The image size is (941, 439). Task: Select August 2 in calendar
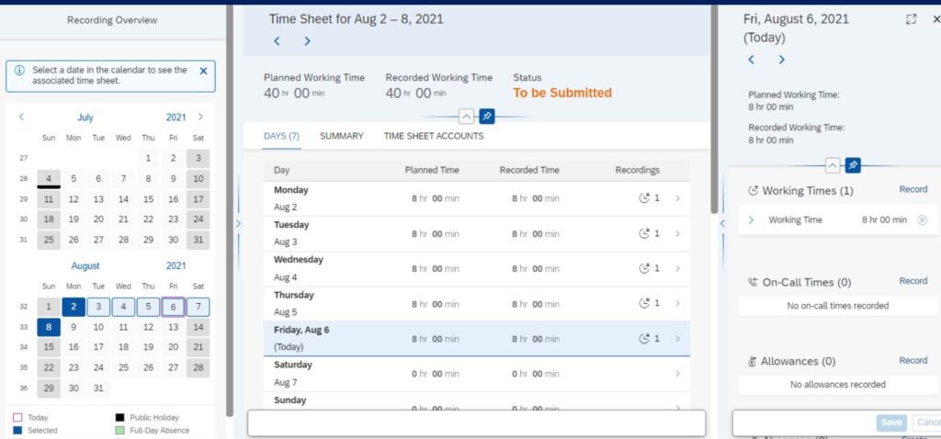click(x=74, y=307)
